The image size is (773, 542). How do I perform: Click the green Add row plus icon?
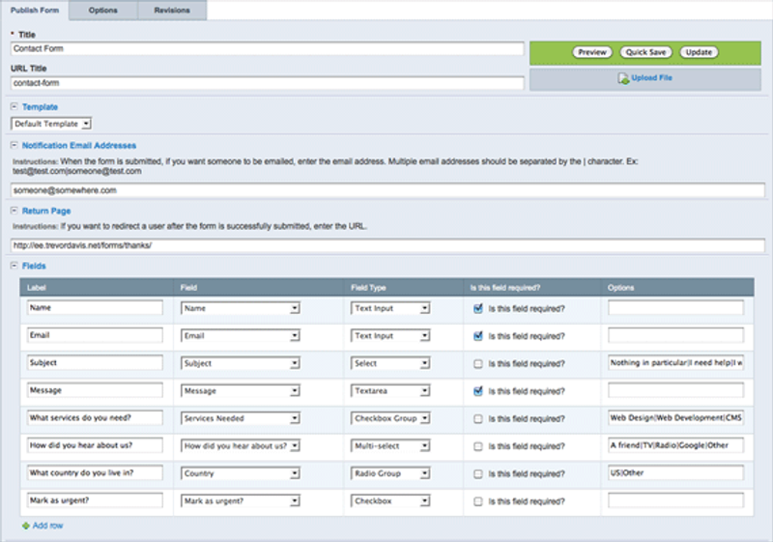pos(26,526)
